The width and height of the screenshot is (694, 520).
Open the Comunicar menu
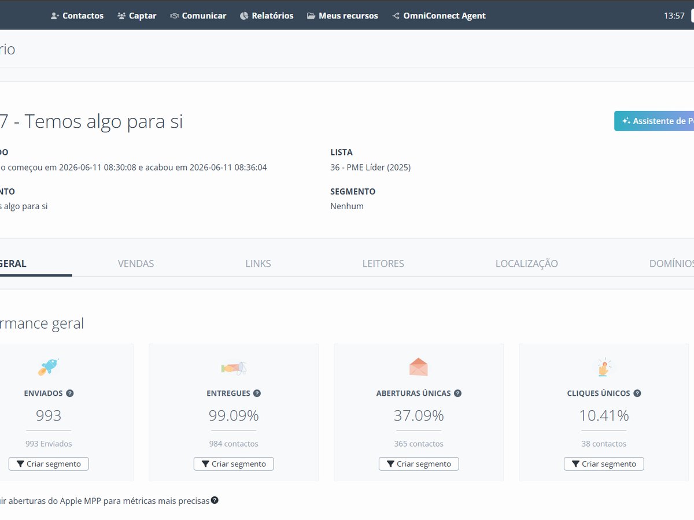tap(198, 16)
